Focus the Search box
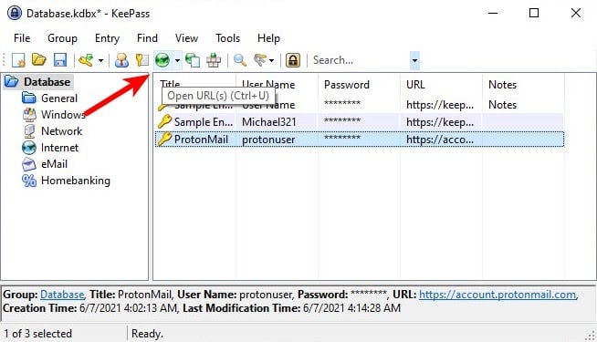Image resolution: width=597 pixels, height=342 pixels. tap(361, 60)
